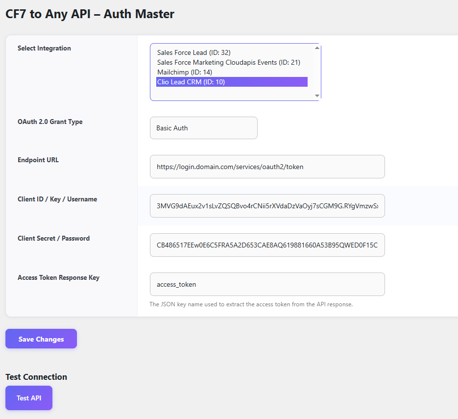
Task: Click the integration list scroll-down arrow
Action: 317,96
